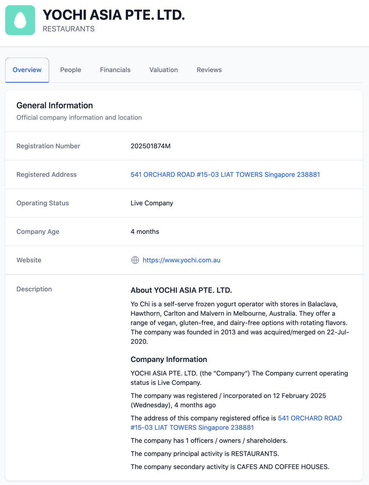369x485 pixels.
Task: Click the YOCHI ASIA PTE. LTD. page title
Action: point(114,15)
